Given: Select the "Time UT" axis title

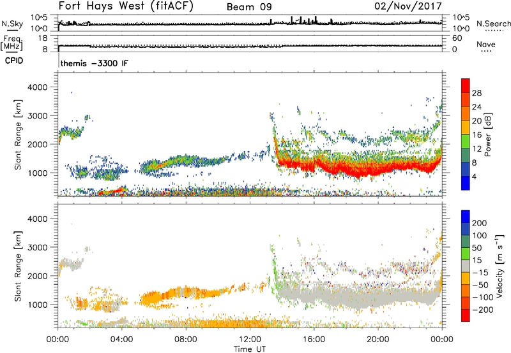Looking at the screenshot, I should 250,349.
